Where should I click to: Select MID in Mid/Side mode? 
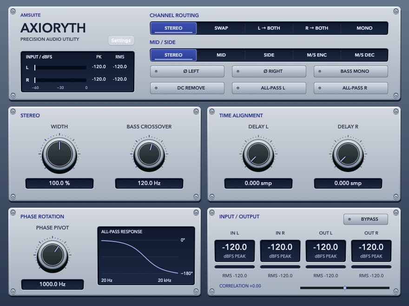221,55
